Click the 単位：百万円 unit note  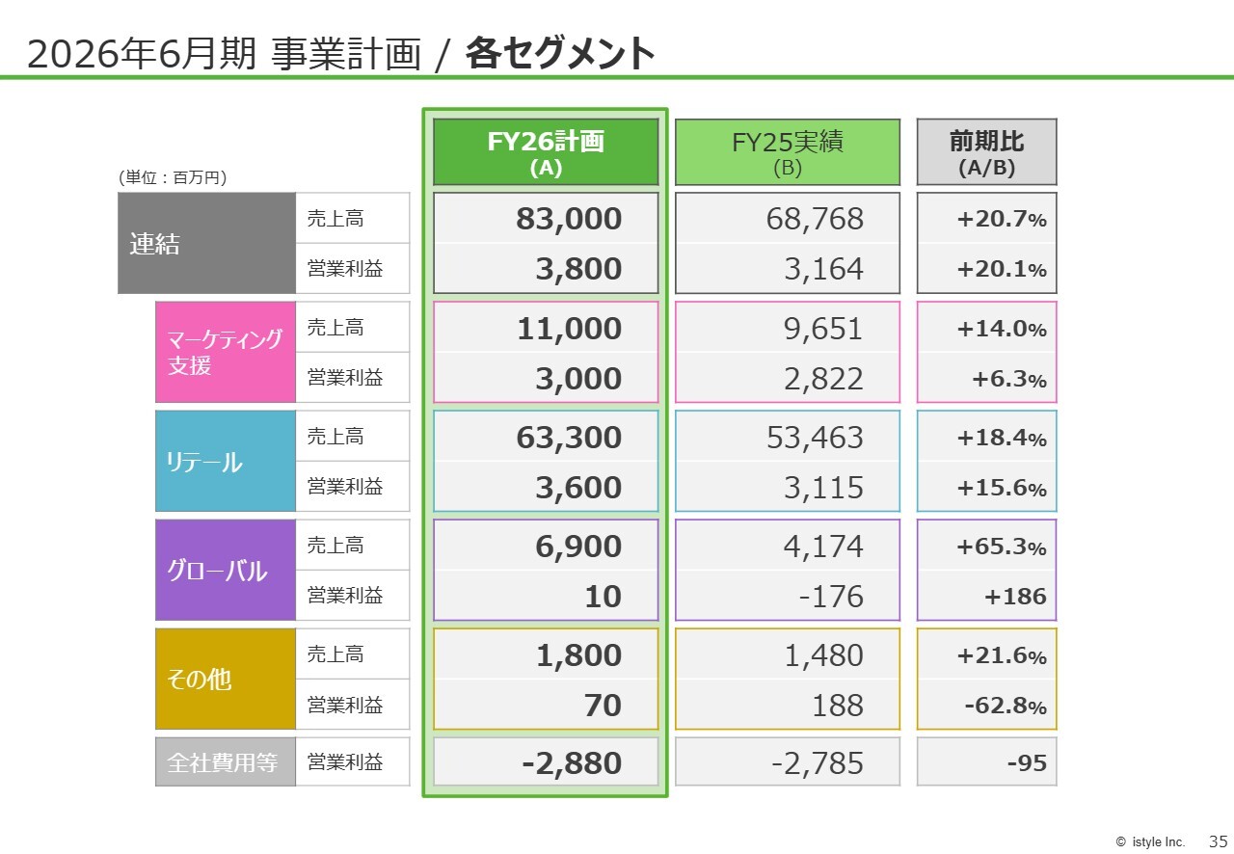click(x=173, y=177)
